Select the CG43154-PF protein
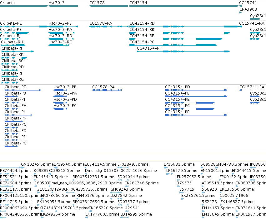The height and width of the screenshot is (219, 266). (x=196, y=115)
